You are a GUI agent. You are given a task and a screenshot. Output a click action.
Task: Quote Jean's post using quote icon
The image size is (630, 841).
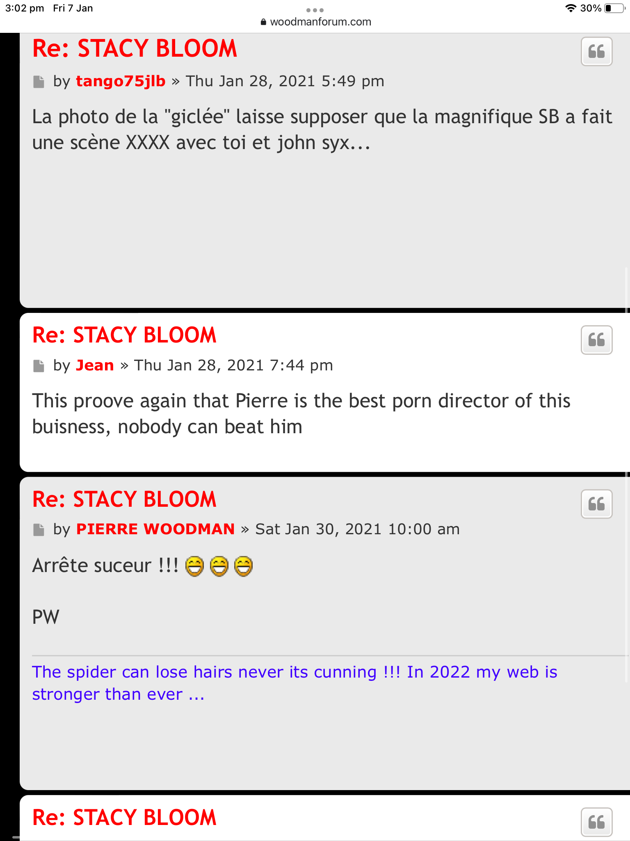[x=596, y=340]
